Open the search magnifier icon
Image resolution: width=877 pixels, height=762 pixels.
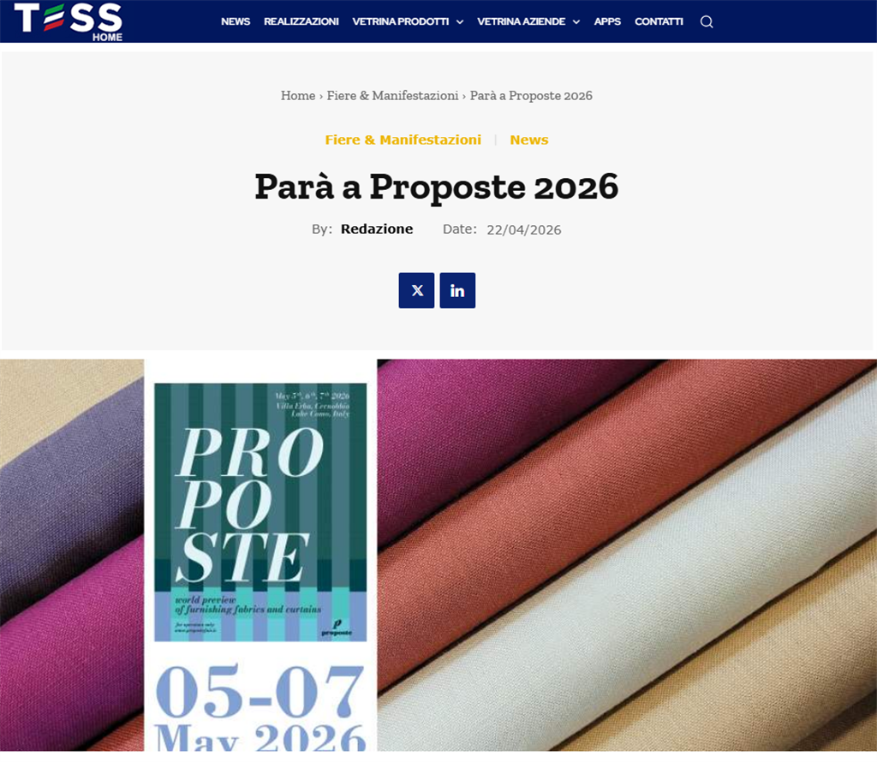(707, 21)
